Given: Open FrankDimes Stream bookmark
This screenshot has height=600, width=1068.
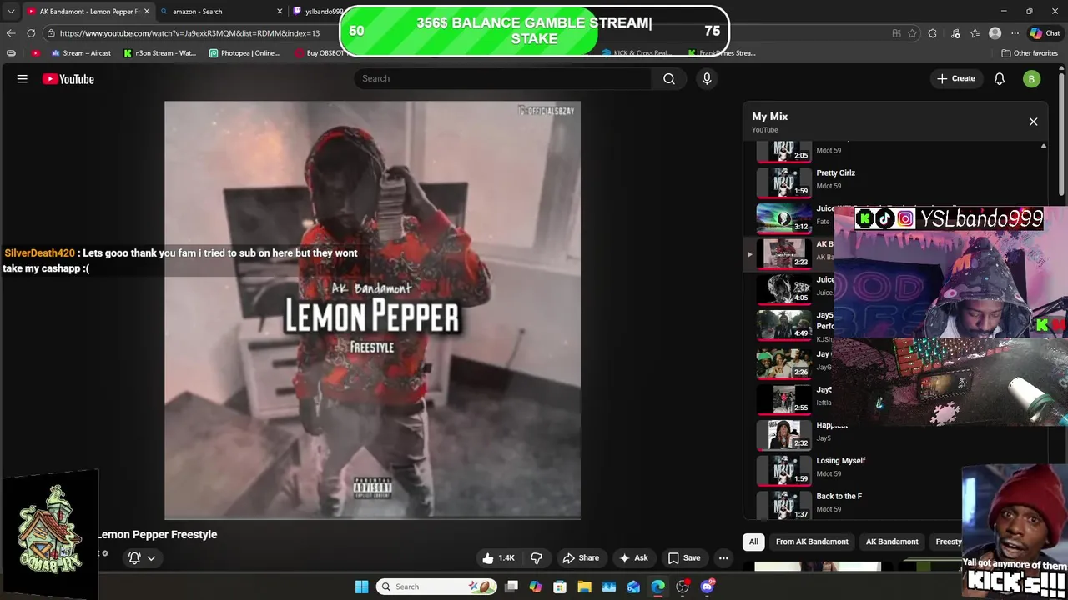Looking at the screenshot, I should tap(722, 53).
